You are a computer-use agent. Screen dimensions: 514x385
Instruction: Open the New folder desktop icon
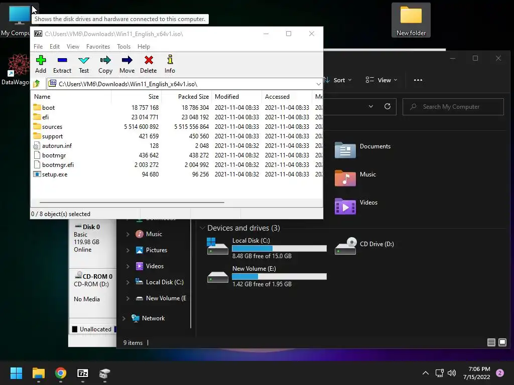pos(411,20)
